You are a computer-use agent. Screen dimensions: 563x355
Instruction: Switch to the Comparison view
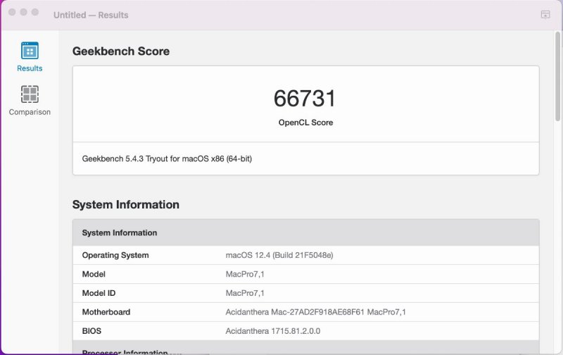[30, 101]
